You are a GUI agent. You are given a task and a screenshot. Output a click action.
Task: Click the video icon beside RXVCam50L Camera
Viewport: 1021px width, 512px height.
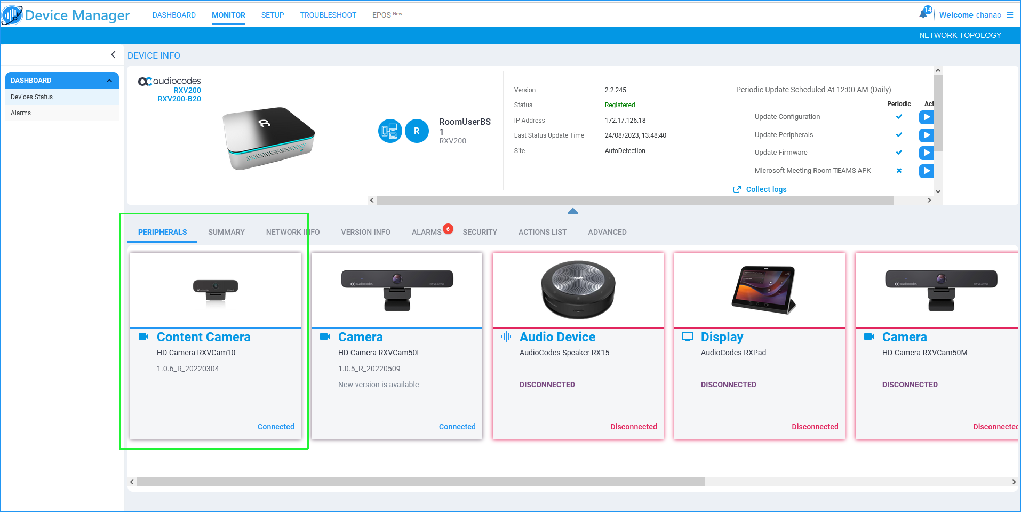325,337
